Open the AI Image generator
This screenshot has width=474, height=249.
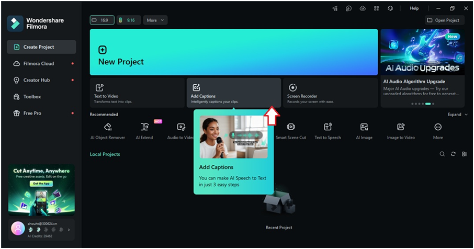pos(364,131)
